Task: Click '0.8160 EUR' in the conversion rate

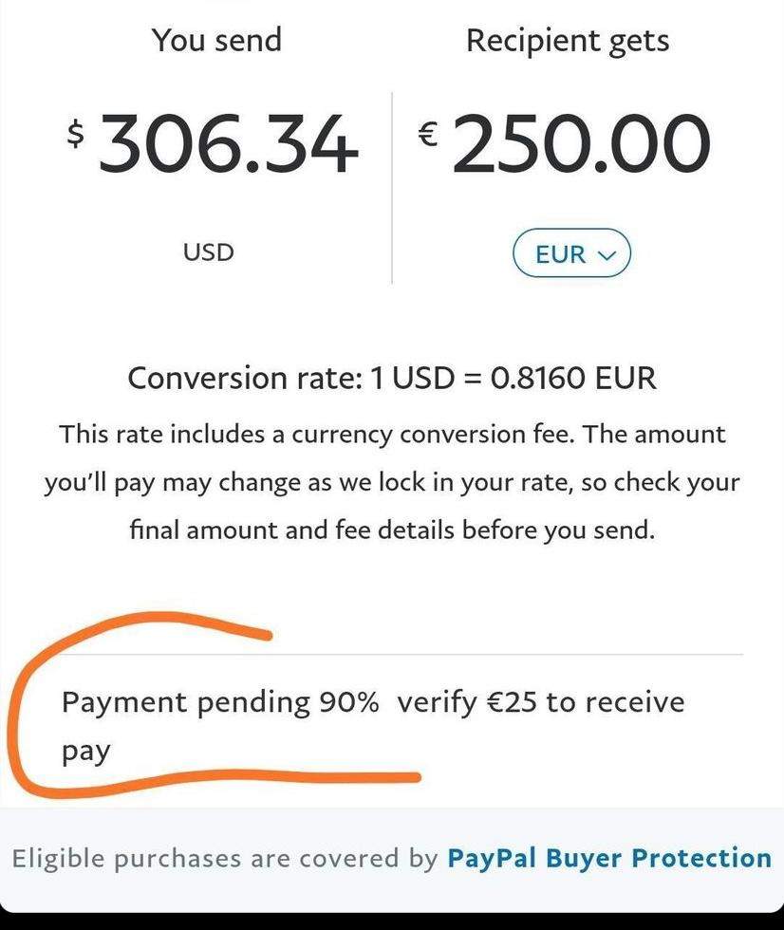Action: [x=573, y=379]
